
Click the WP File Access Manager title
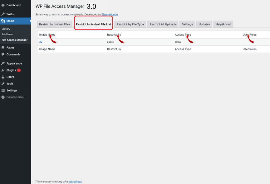tap(60, 6)
